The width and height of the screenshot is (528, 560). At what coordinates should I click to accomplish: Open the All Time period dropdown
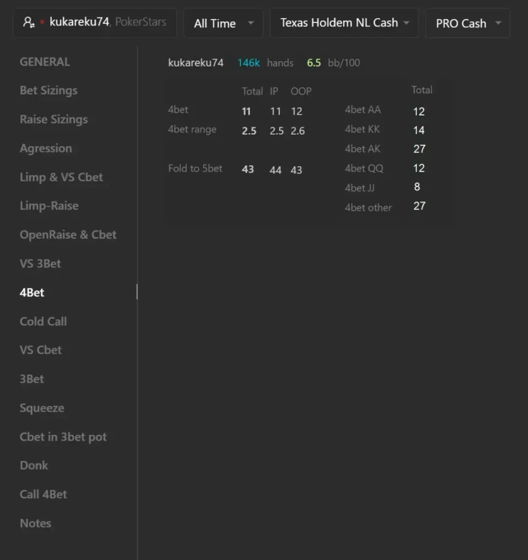[x=224, y=23]
